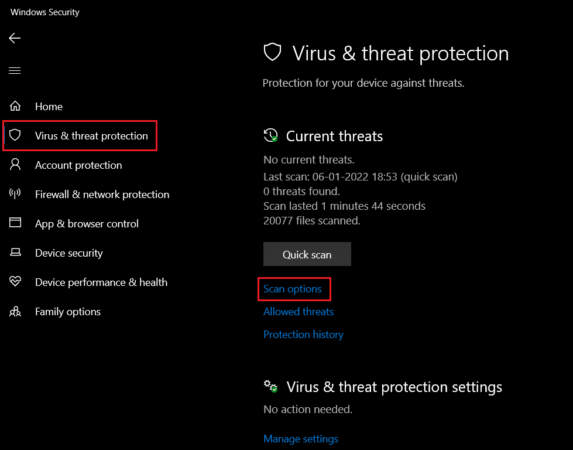Click the Family options people icon
Image resolution: width=573 pixels, height=450 pixels.
(x=15, y=312)
